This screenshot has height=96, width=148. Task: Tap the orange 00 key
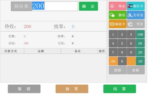[113, 61]
